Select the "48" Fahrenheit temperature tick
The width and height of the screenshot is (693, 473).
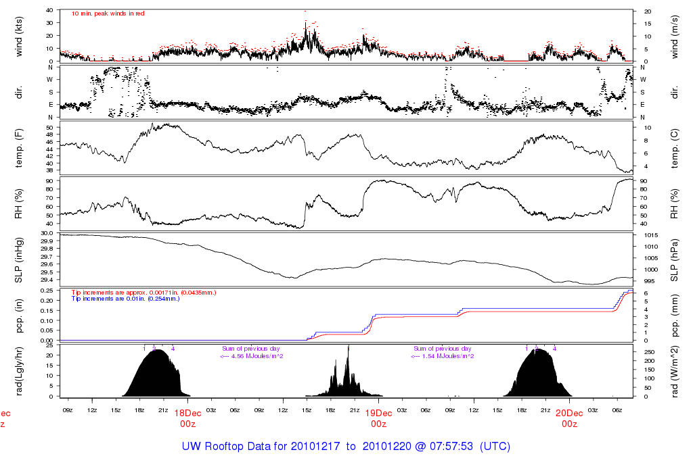(x=49, y=134)
